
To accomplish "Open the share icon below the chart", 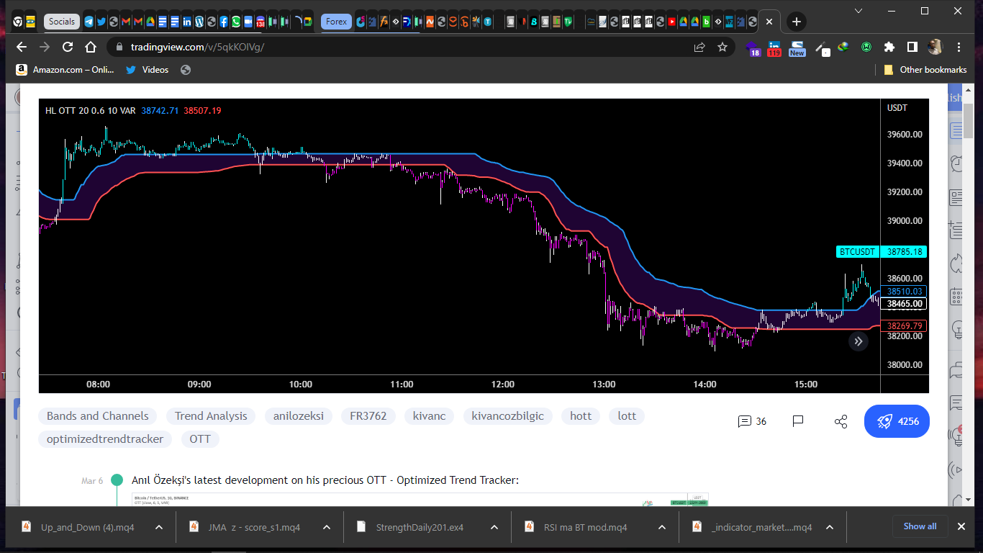I will click(841, 421).
